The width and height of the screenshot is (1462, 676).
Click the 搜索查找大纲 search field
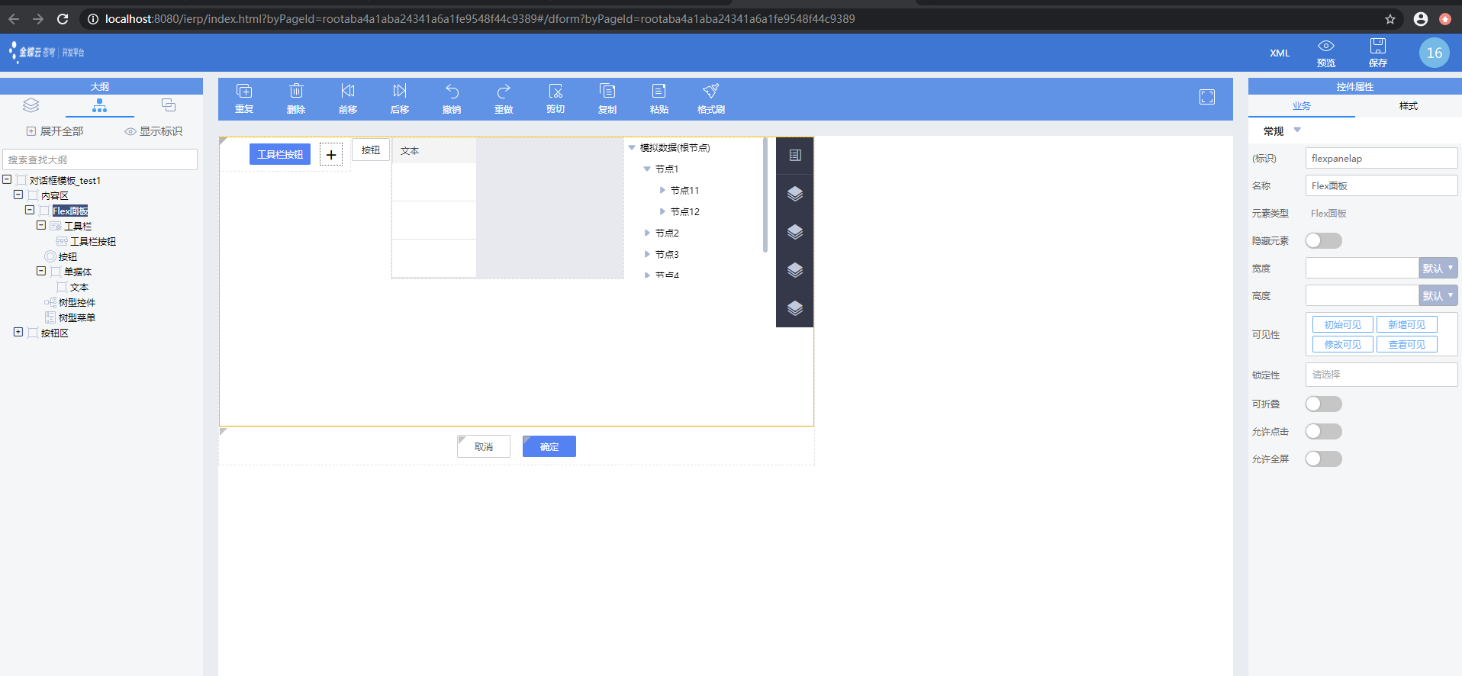(x=100, y=159)
